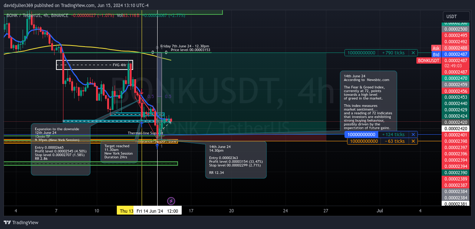Select the '14th June 24 14.30pm' entry note
This screenshot has height=229, width=475.
pyautogui.click(x=236, y=160)
